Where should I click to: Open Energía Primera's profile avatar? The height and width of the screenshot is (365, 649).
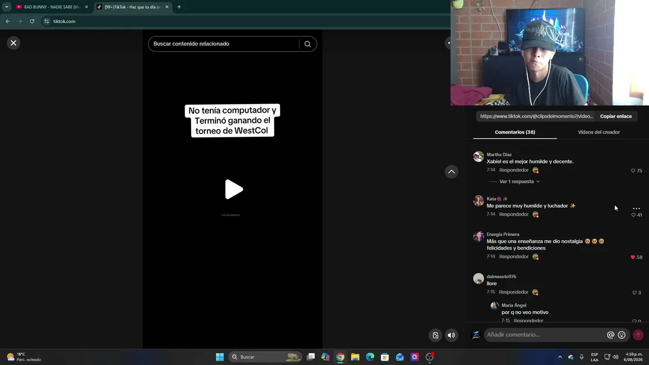pos(479,236)
